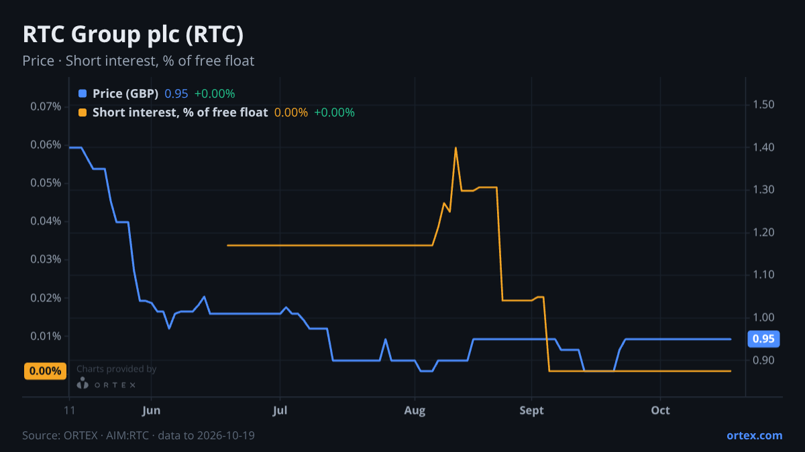The width and height of the screenshot is (805, 452).
Task: Click the chart subtitle Price · Short interest
Action: (138, 61)
